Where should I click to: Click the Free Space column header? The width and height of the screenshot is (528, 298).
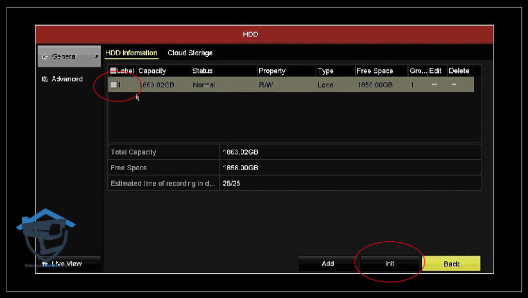coord(375,71)
